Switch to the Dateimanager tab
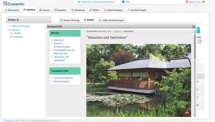 113,10
